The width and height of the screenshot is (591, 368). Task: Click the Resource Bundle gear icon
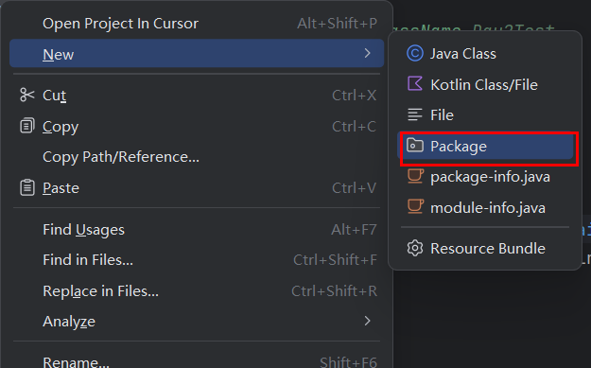pos(415,248)
